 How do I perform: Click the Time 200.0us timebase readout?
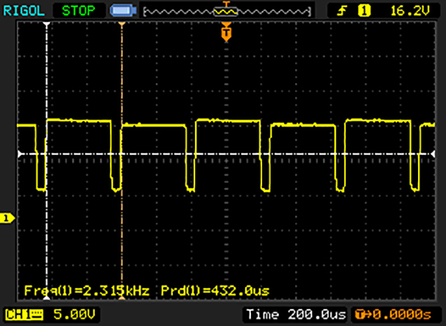(x=295, y=315)
